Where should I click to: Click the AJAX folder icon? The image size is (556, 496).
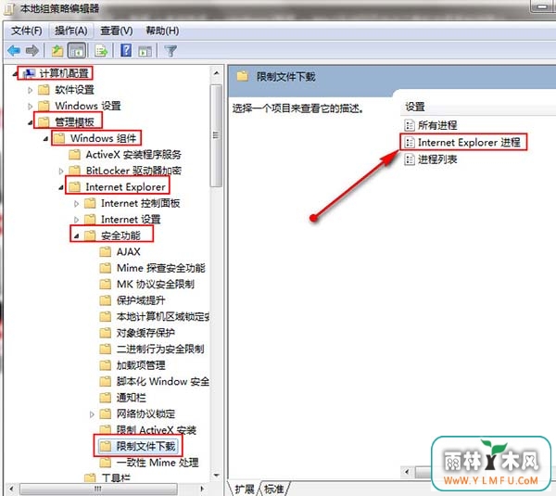tap(106, 252)
